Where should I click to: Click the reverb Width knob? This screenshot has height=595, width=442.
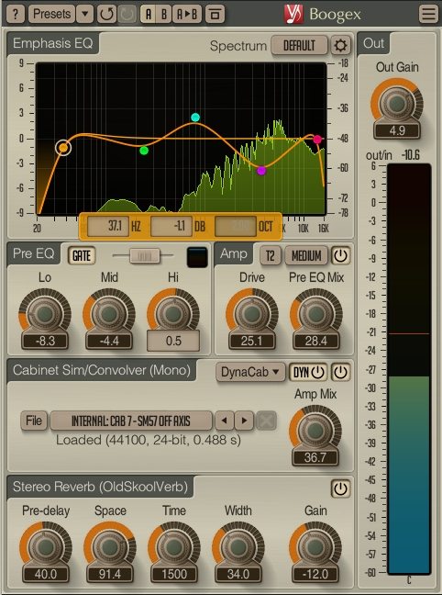[238, 547]
